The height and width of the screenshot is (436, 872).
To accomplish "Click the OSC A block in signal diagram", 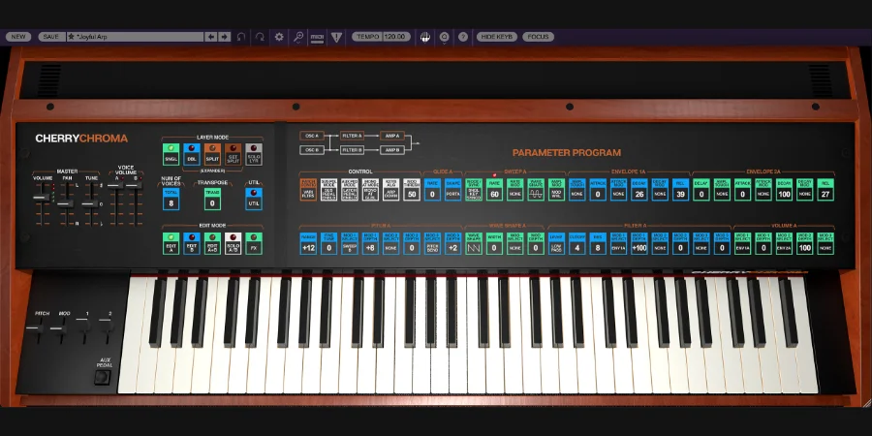I will click(312, 136).
